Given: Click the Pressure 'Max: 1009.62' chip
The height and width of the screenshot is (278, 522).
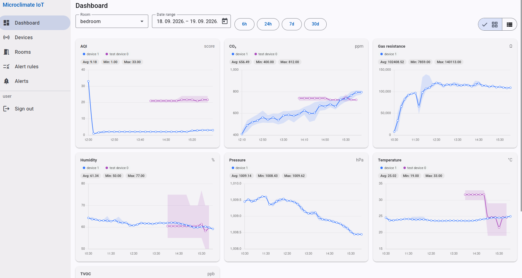Looking at the screenshot, I should coord(295,176).
